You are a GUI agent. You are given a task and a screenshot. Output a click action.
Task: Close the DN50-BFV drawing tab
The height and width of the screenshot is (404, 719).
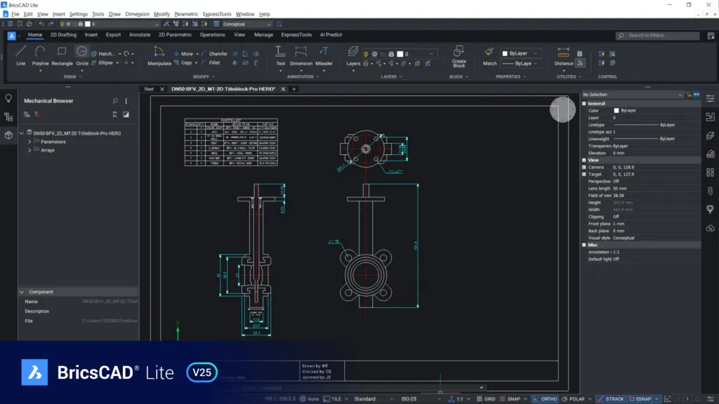[283, 89]
